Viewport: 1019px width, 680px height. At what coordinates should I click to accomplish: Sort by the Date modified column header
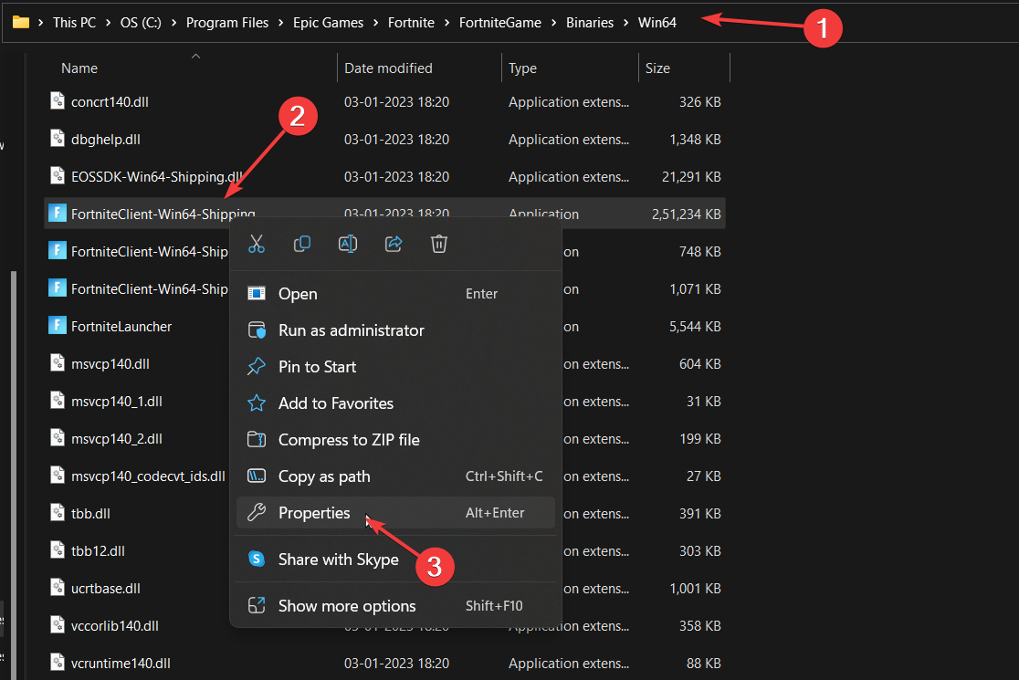(388, 68)
